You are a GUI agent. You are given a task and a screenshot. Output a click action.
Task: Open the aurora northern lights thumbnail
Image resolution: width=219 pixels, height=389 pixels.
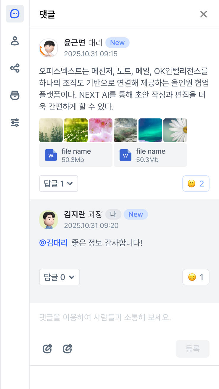pyautogui.click(x=150, y=130)
